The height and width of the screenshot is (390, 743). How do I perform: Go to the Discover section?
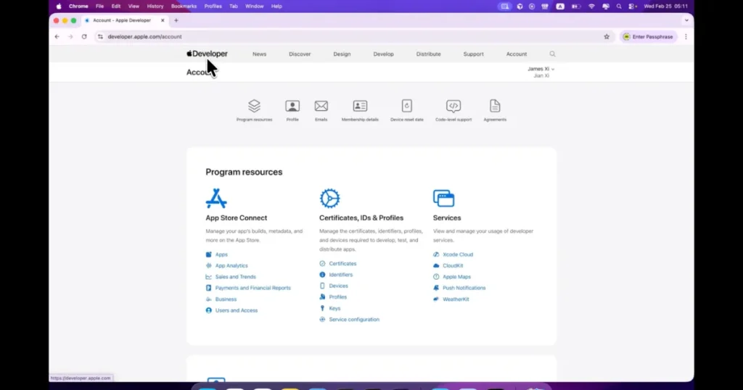click(x=300, y=54)
